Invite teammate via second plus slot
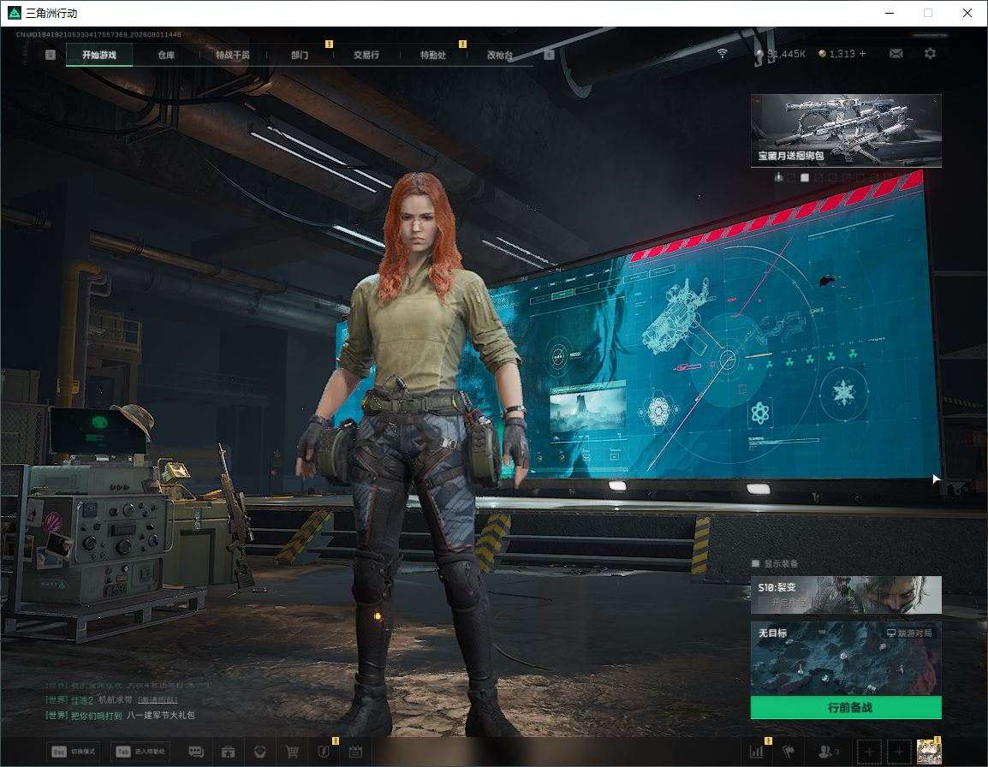This screenshot has width=988, height=767. [x=899, y=752]
